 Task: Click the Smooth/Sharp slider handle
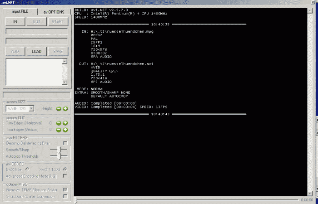coord(59,149)
